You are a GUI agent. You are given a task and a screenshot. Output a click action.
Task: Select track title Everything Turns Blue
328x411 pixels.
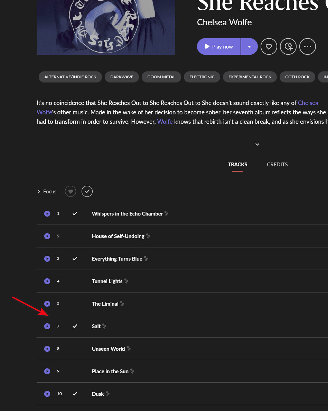click(x=117, y=259)
